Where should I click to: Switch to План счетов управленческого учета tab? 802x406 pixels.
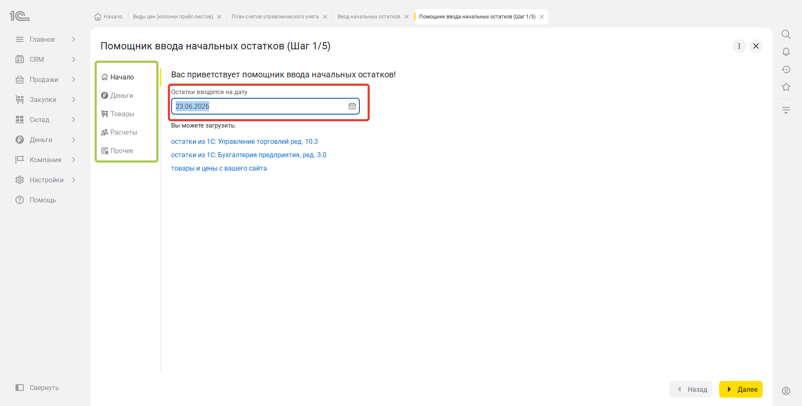(275, 17)
